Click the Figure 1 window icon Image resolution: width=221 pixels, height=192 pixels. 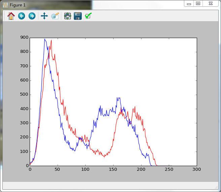point(5,5)
